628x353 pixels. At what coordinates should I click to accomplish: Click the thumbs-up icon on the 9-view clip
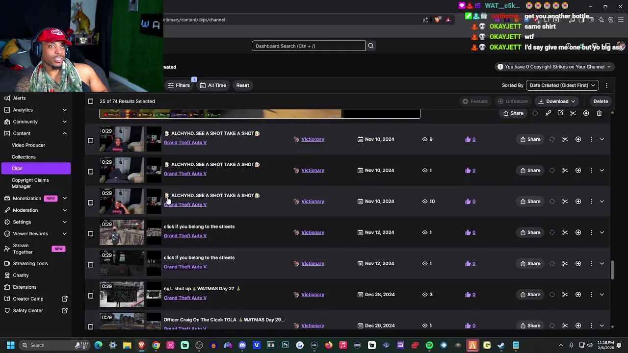pos(468,139)
